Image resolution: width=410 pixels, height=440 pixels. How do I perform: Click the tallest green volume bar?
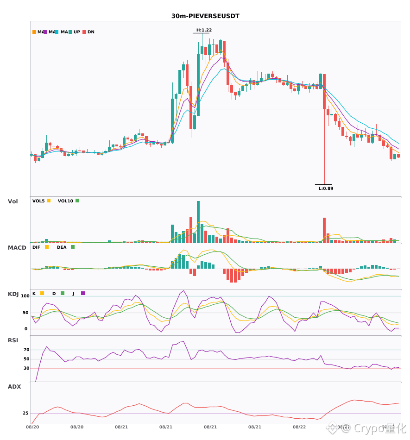coord(198,222)
